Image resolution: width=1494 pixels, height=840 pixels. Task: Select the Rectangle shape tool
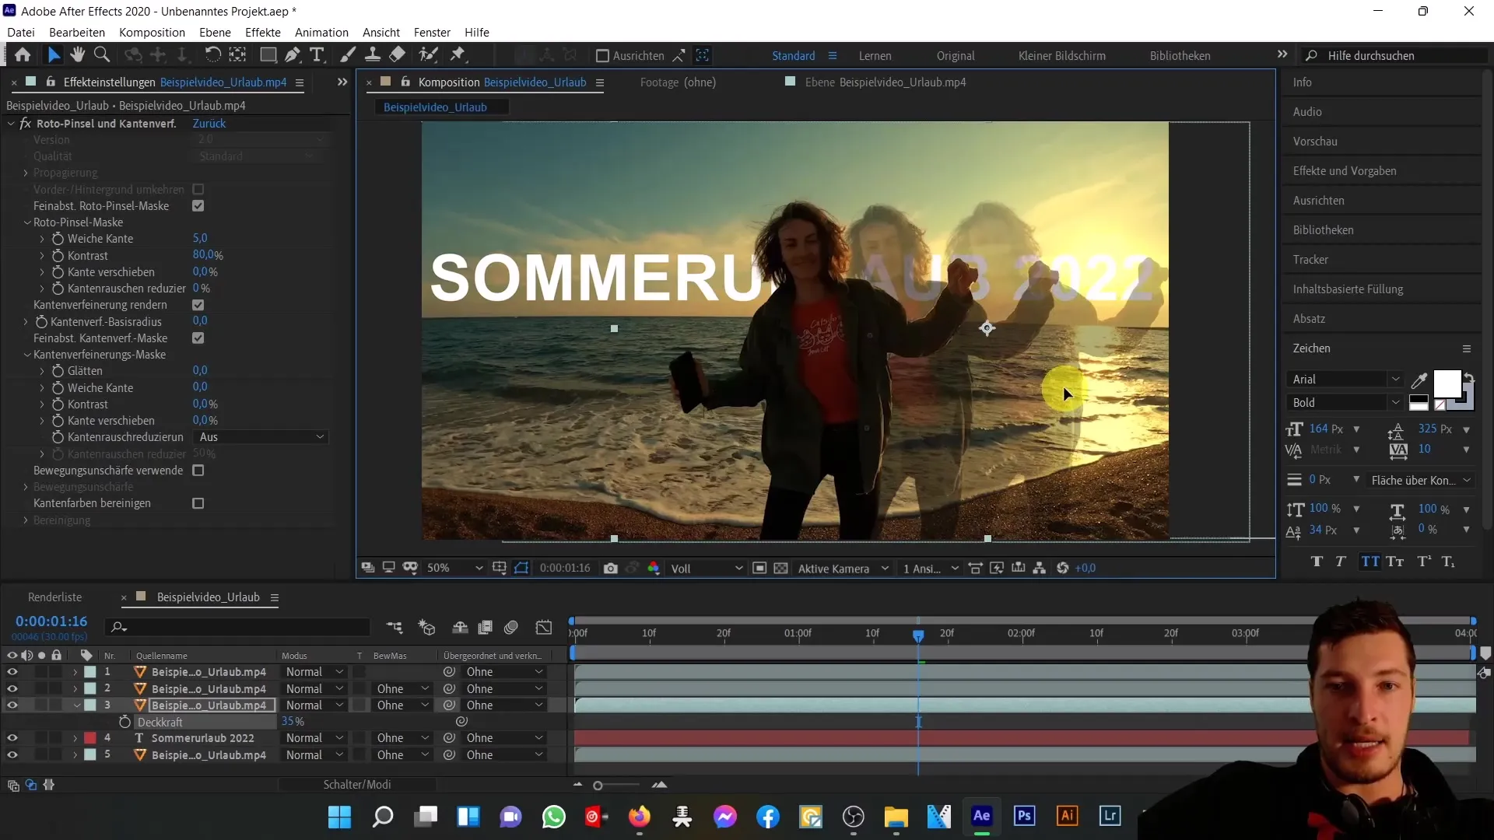pos(268,55)
